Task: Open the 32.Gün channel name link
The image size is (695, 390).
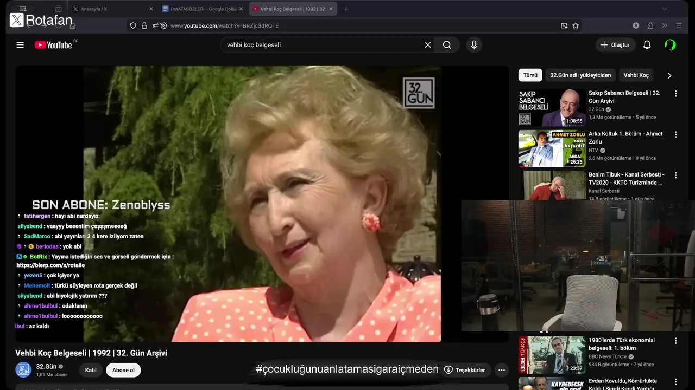Action: point(46,366)
